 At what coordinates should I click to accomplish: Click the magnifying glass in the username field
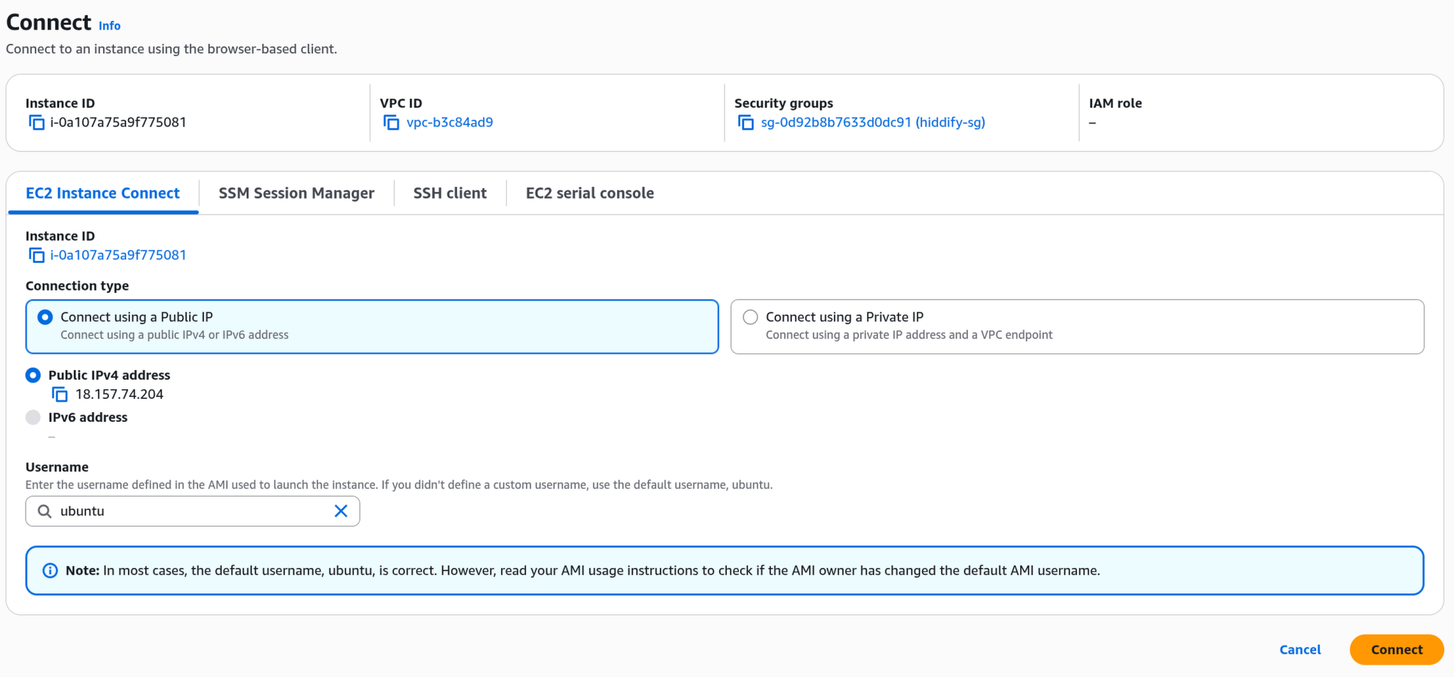45,510
